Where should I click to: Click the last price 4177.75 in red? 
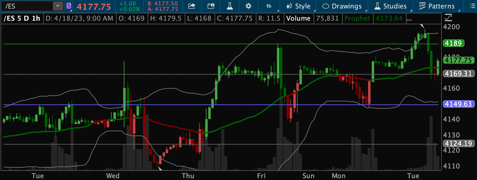94,6
